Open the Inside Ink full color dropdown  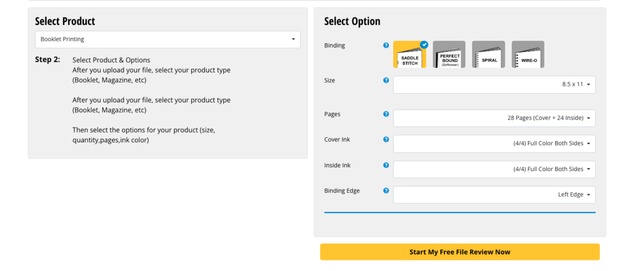click(x=494, y=169)
